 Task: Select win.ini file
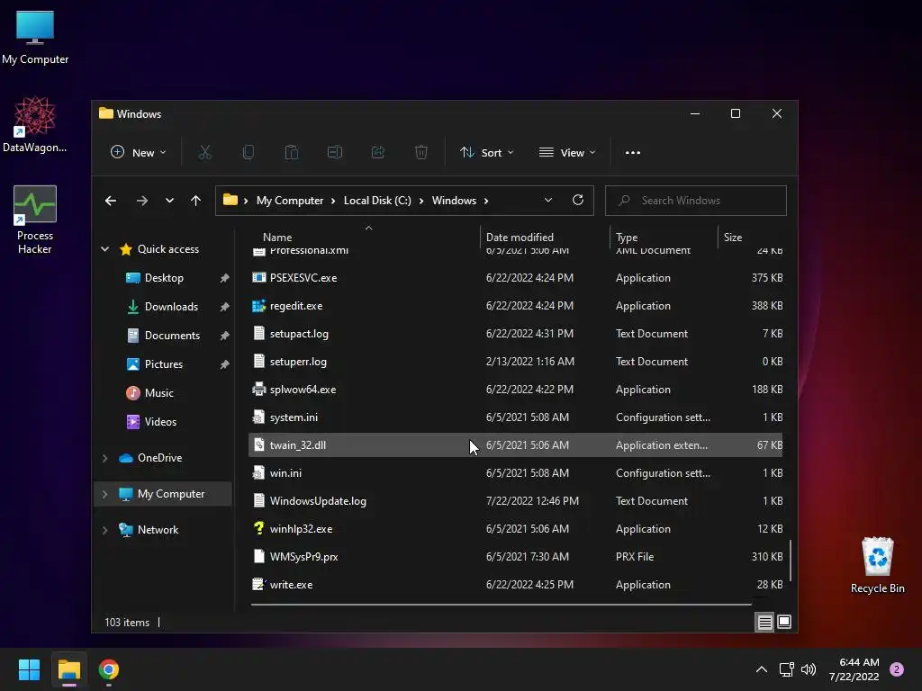coord(516,473)
